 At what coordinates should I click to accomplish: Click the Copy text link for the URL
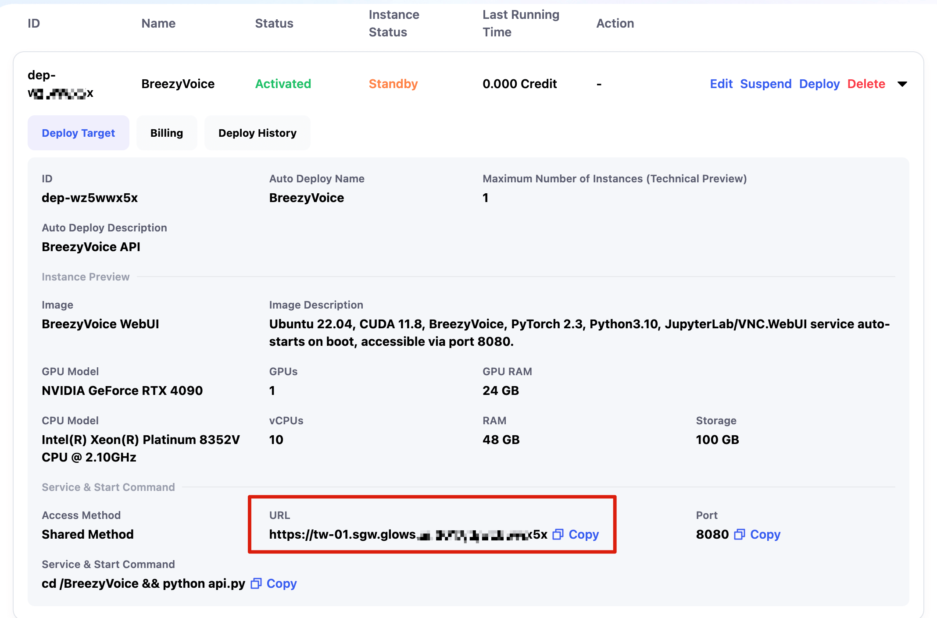click(583, 534)
